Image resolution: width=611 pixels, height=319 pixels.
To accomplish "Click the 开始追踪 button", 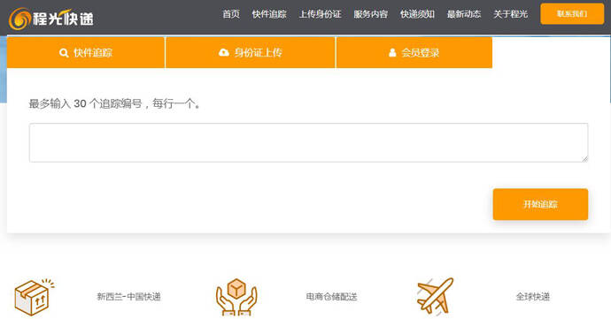I will point(540,204).
